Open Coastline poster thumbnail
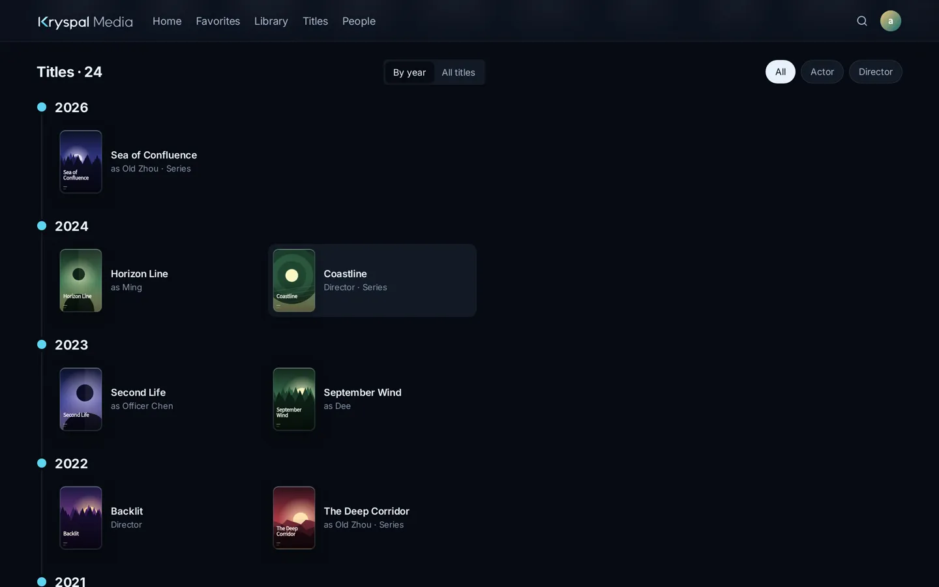The height and width of the screenshot is (587, 939). point(294,280)
